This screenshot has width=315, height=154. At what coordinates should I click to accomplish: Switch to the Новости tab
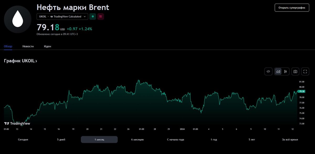pos(28,46)
